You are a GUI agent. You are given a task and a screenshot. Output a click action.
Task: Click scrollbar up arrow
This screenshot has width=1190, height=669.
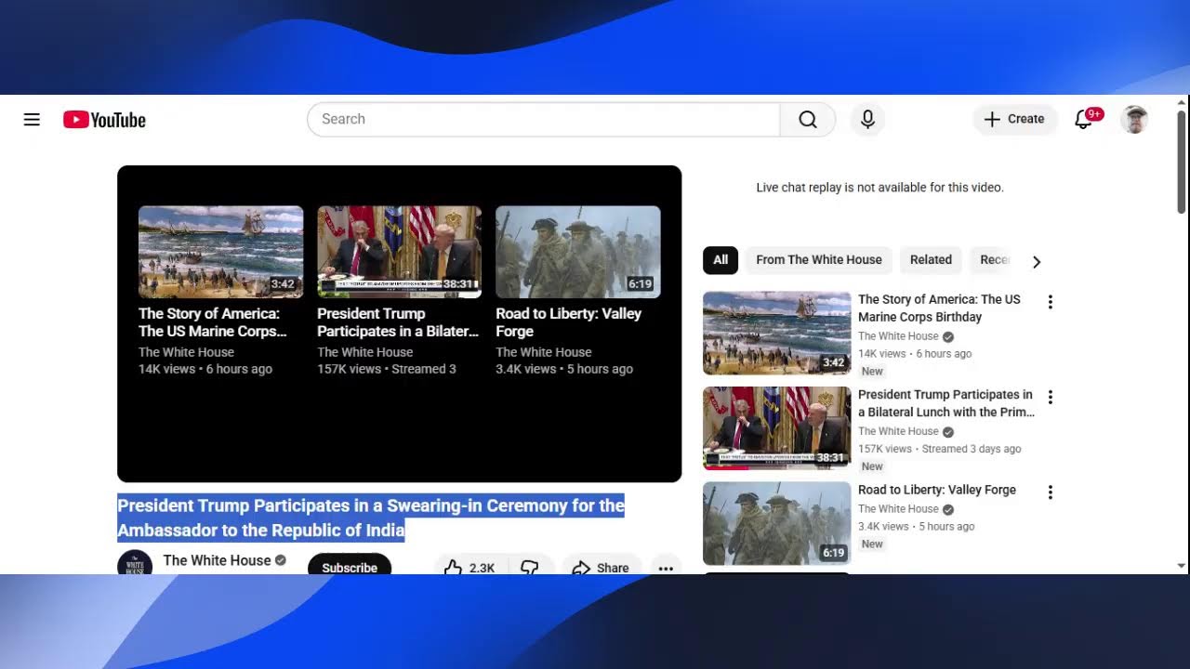1182,101
